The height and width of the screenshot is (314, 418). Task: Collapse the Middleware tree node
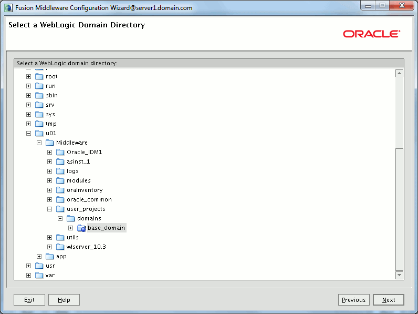click(x=39, y=143)
